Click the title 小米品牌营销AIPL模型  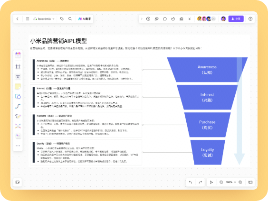point(58,41)
